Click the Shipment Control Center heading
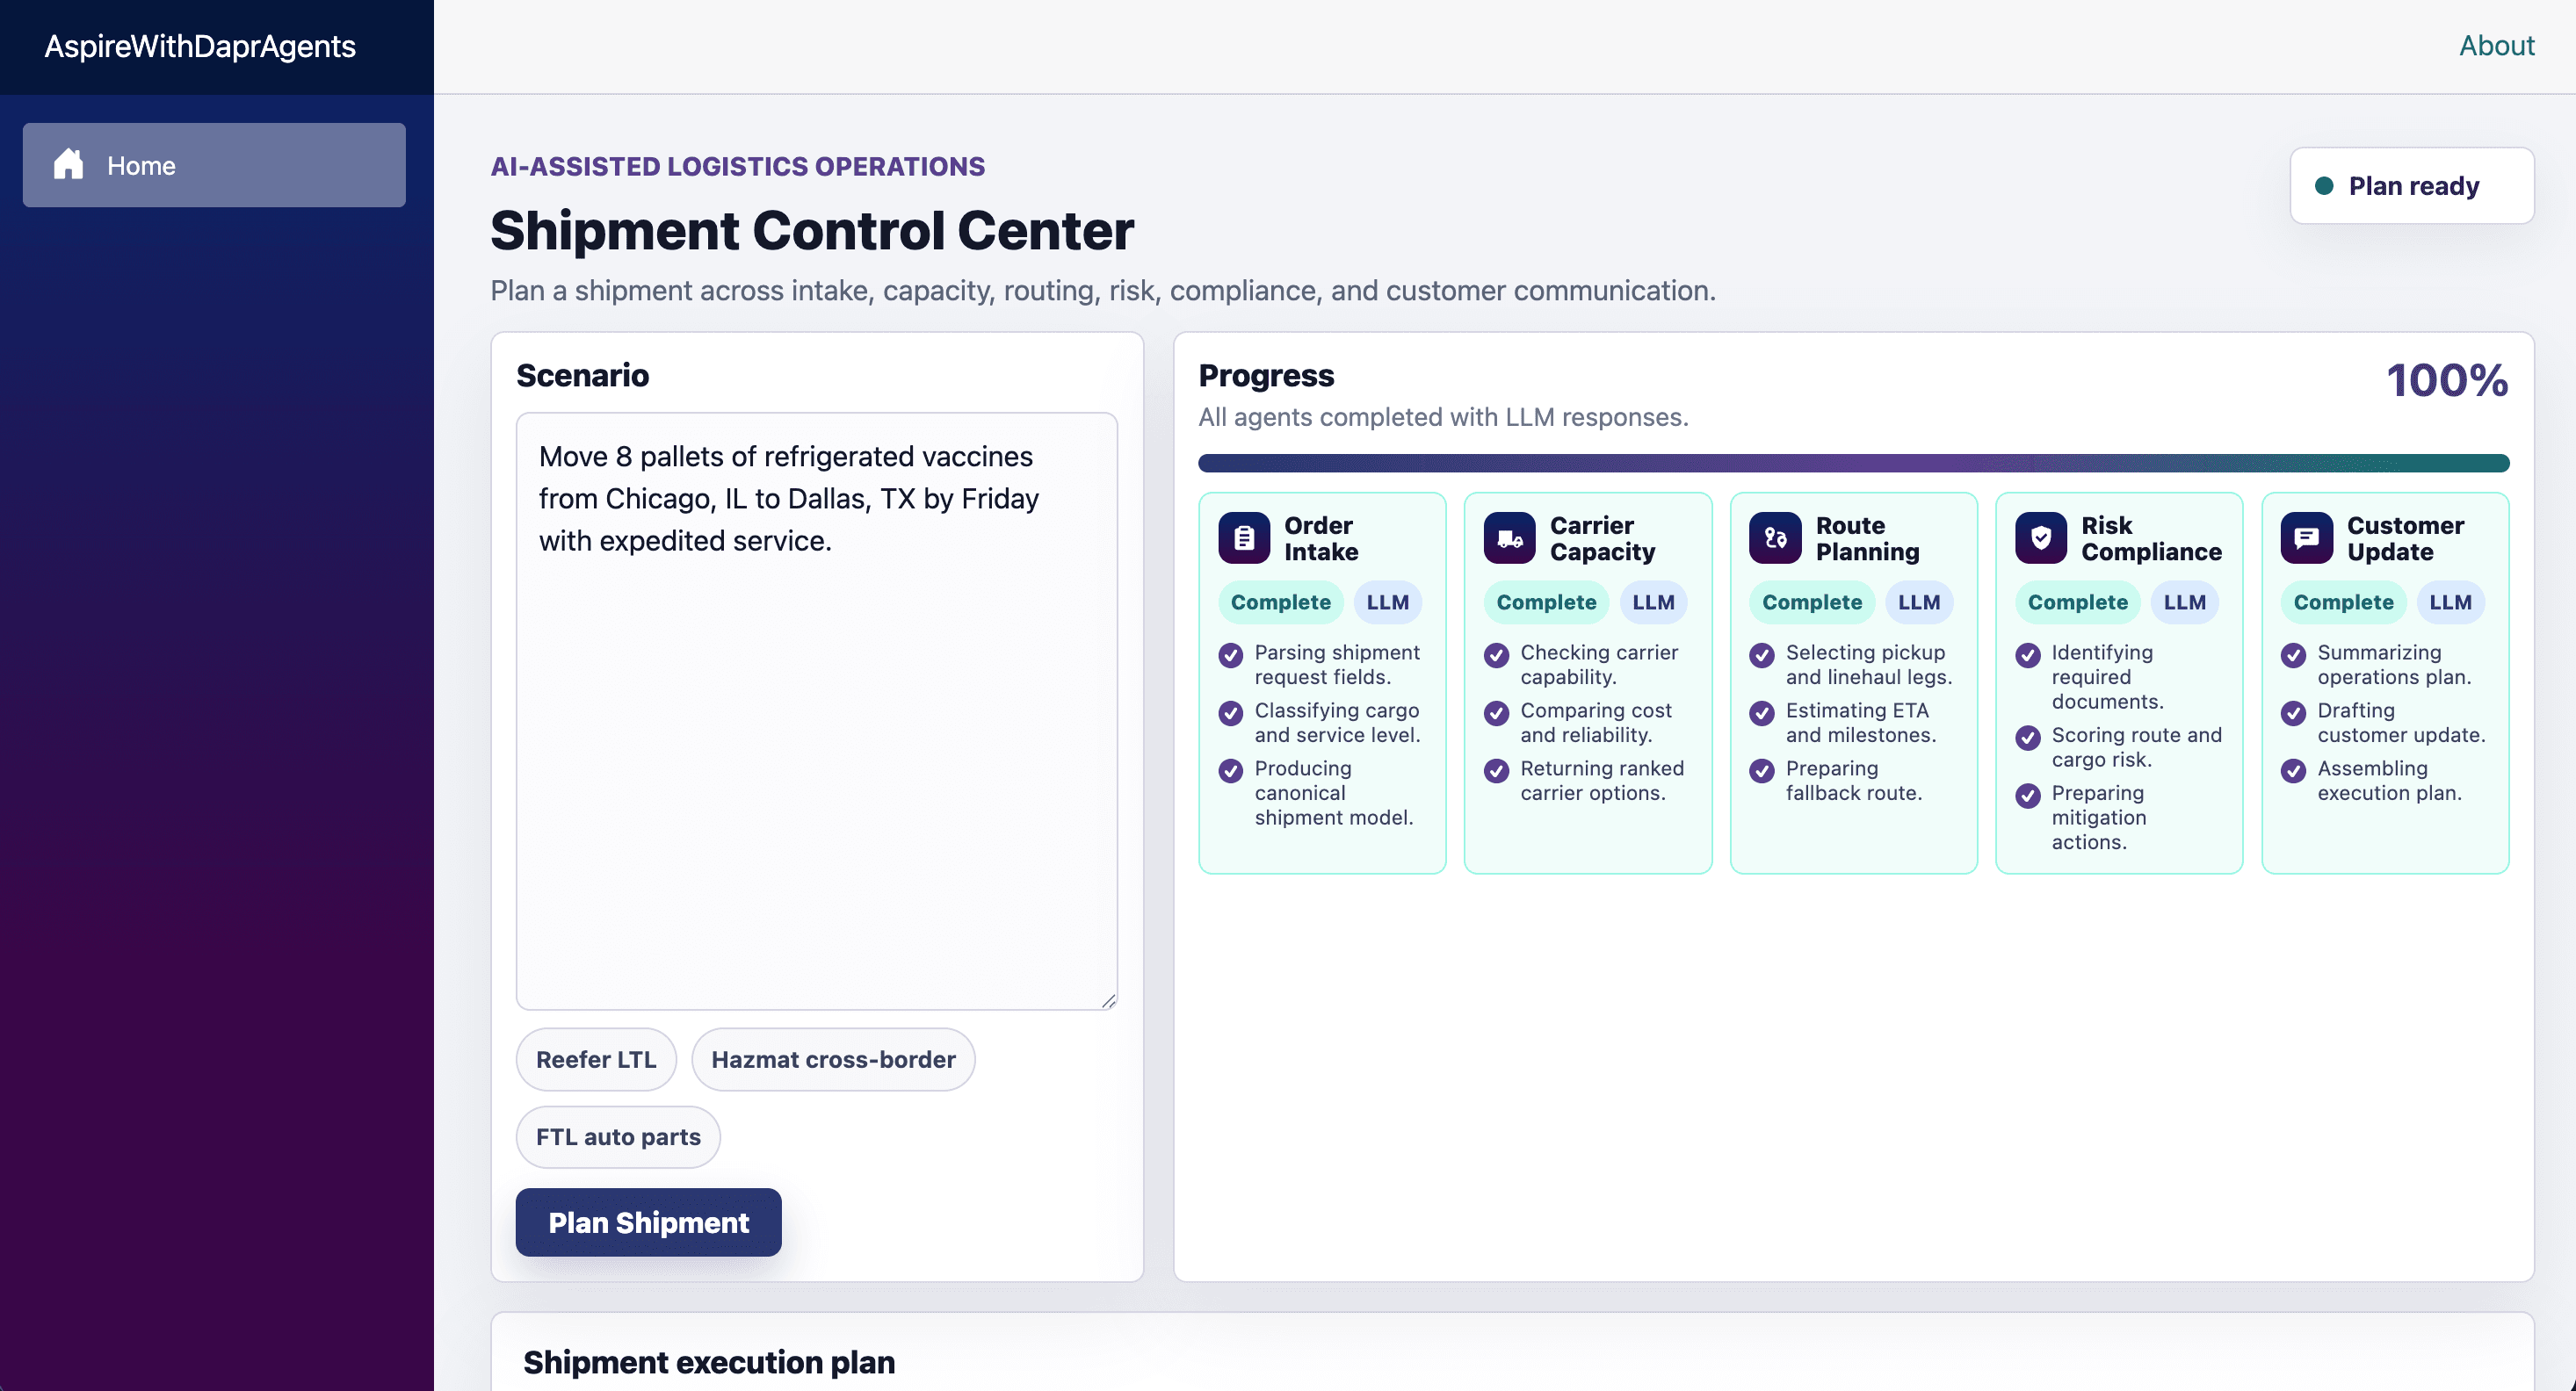Image resolution: width=2576 pixels, height=1391 pixels. (812, 230)
